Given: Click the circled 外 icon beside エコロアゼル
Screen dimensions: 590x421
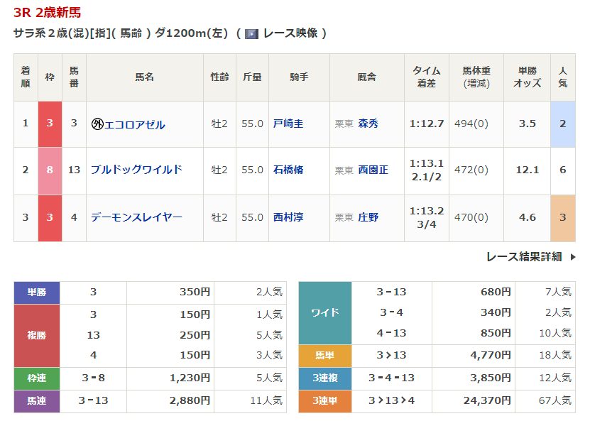Looking at the screenshot, I should coord(97,124).
